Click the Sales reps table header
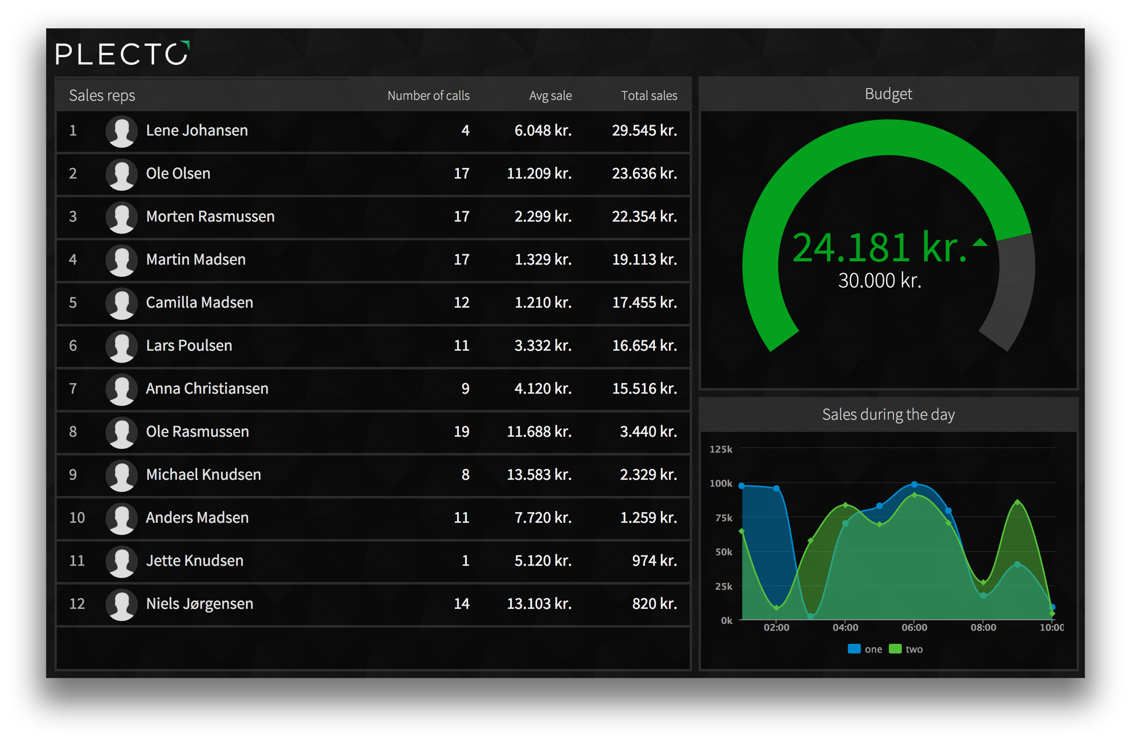 [x=102, y=96]
